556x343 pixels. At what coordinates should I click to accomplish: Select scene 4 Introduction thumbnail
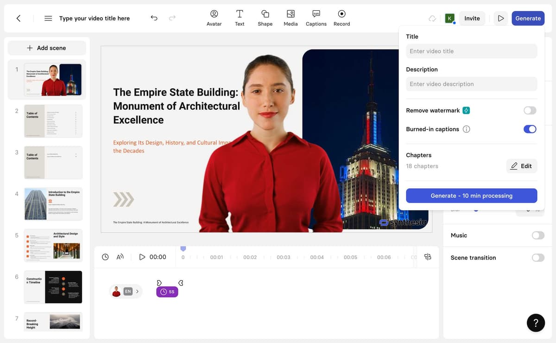coord(53,204)
